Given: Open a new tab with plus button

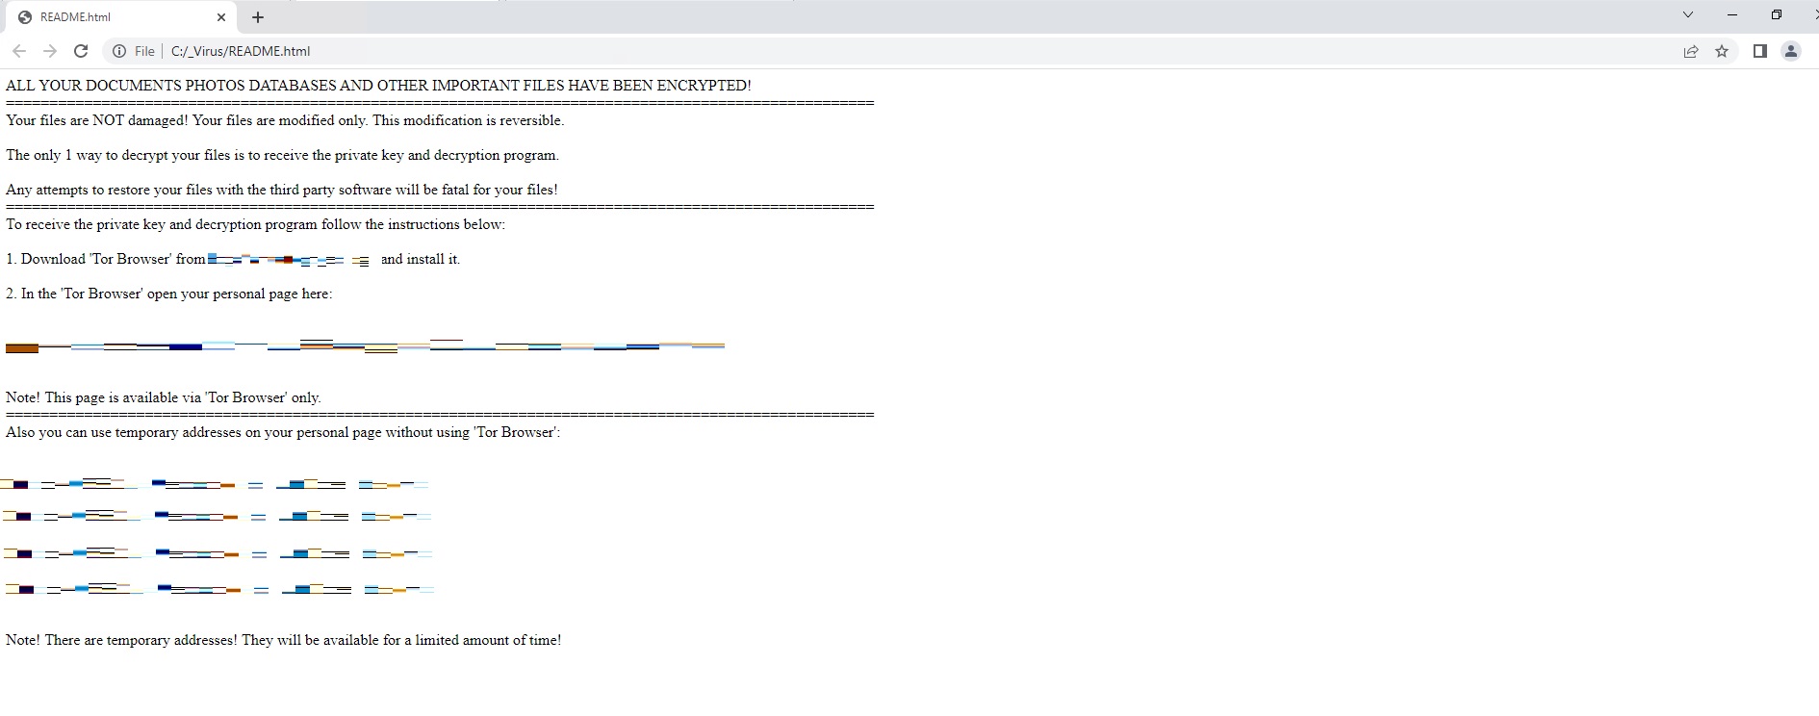Looking at the screenshot, I should pyautogui.click(x=258, y=16).
